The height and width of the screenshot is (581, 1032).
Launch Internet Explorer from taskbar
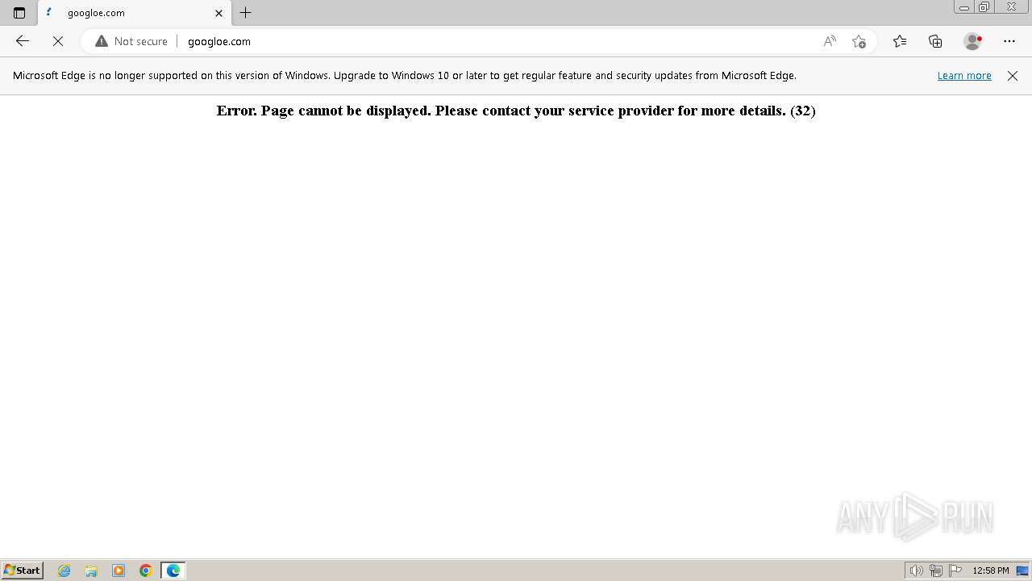coord(64,571)
